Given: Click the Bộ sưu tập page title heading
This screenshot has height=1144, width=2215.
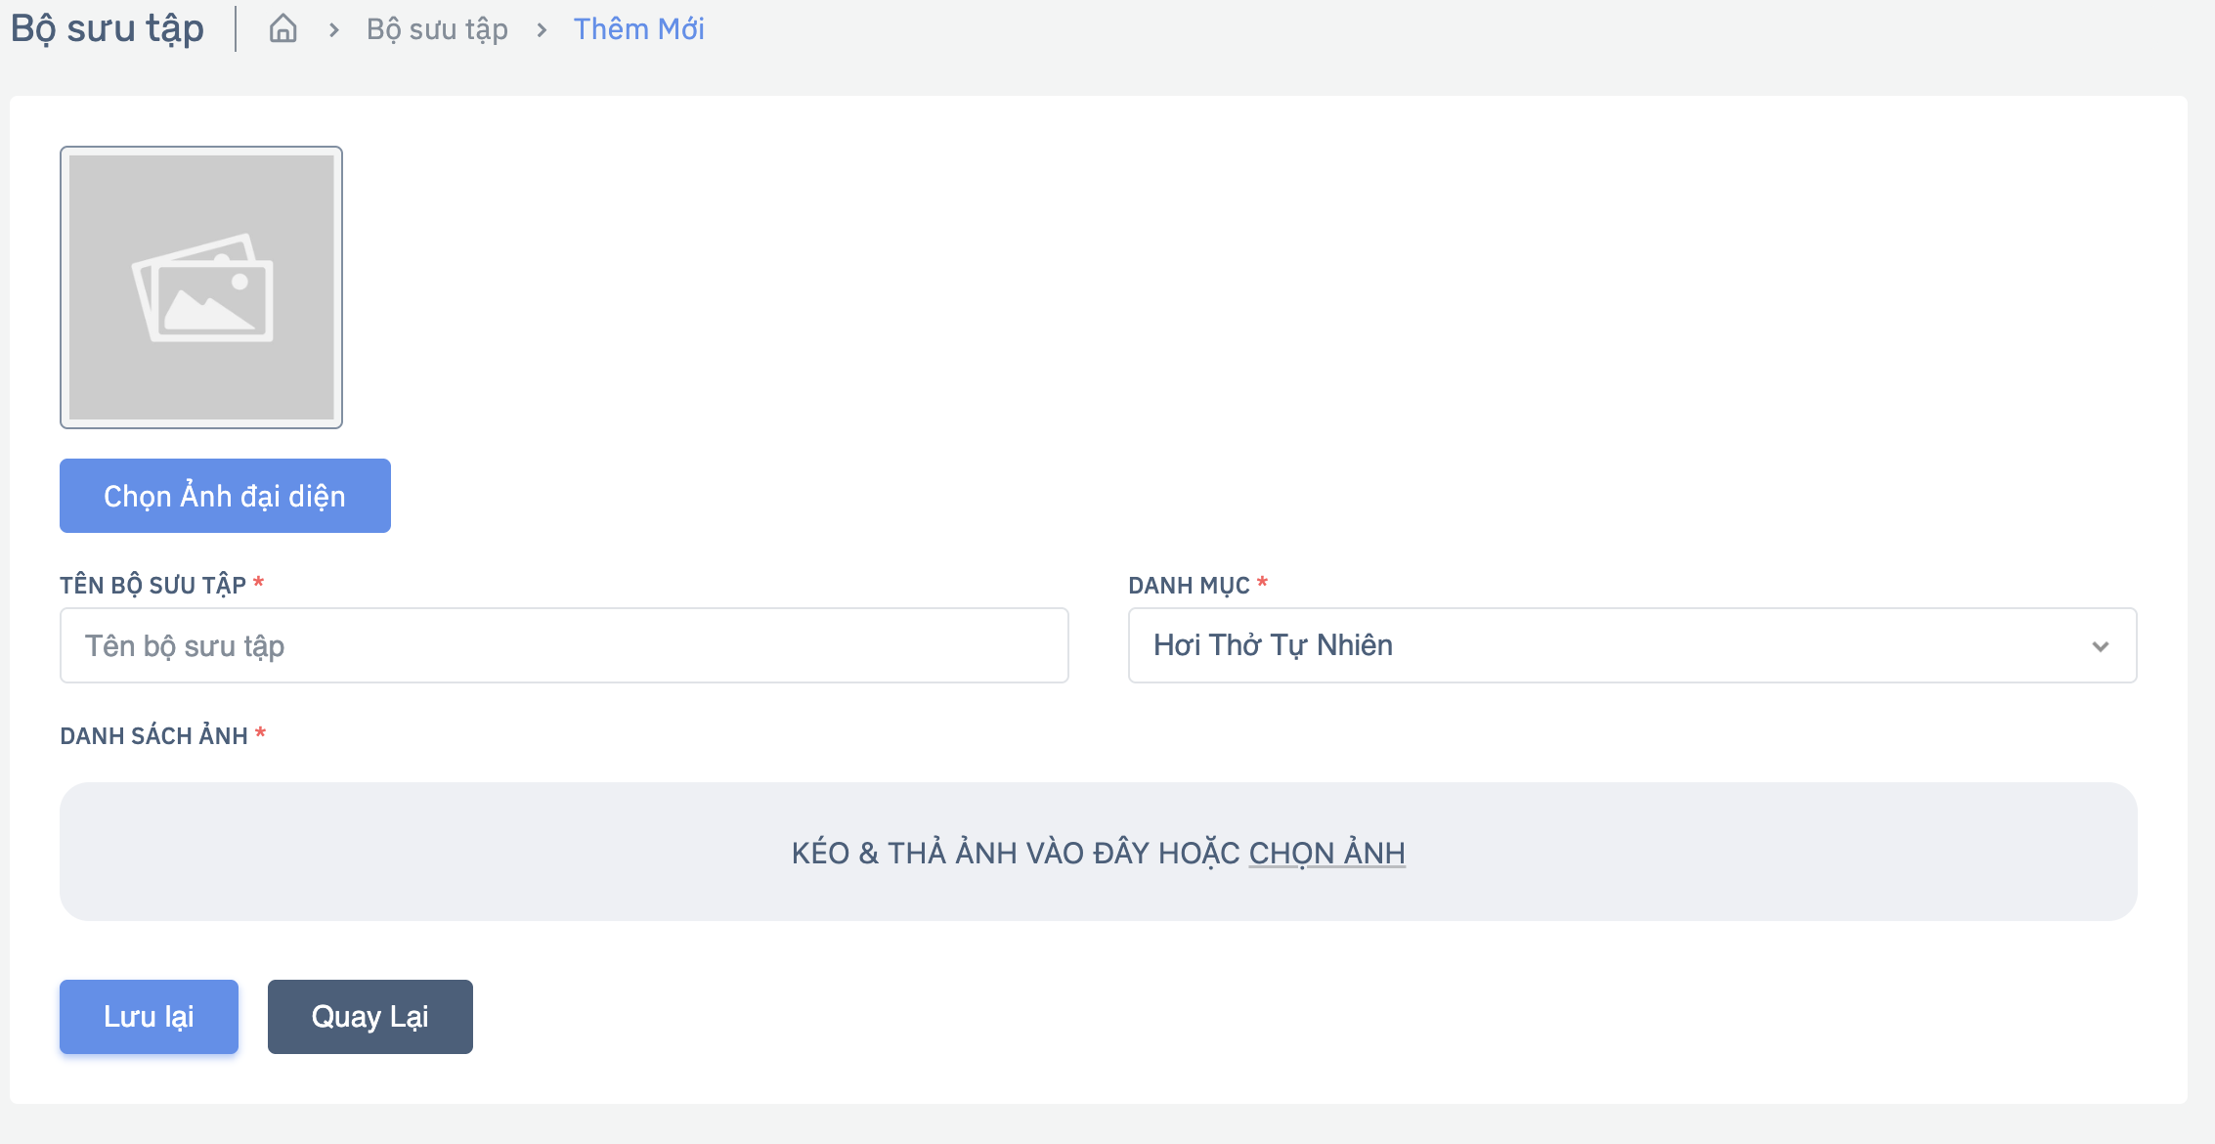Looking at the screenshot, I should (108, 28).
